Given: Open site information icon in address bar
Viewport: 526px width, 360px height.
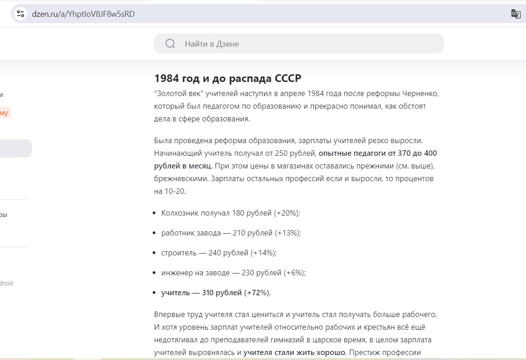Looking at the screenshot, I should pyautogui.click(x=20, y=14).
